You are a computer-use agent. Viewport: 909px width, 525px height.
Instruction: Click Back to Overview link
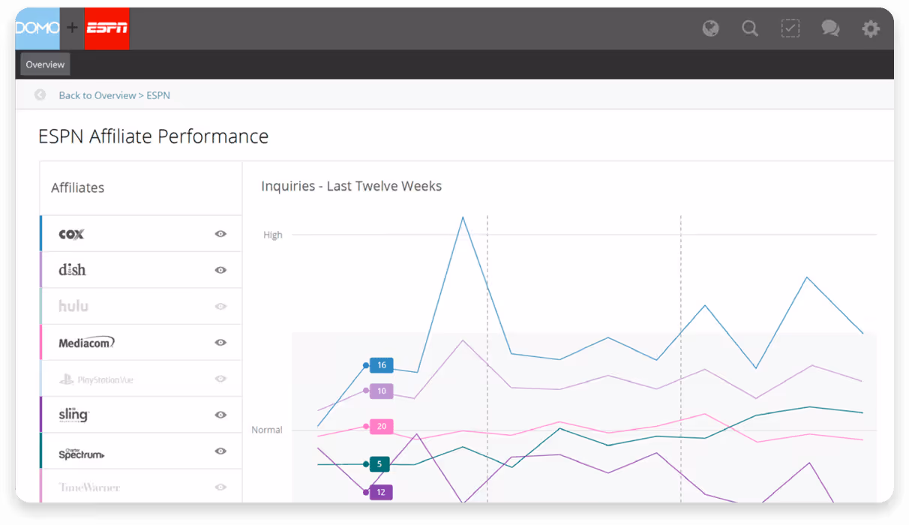(x=97, y=95)
